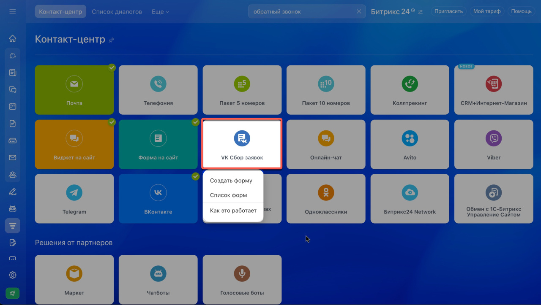This screenshot has width=541, height=305.
Task: Open the Telegram tile
Action: pyautogui.click(x=74, y=199)
